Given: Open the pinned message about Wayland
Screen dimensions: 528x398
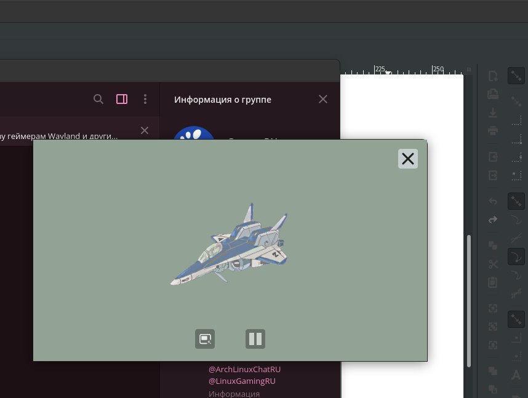Looking at the screenshot, I should [x=59, y=136].
